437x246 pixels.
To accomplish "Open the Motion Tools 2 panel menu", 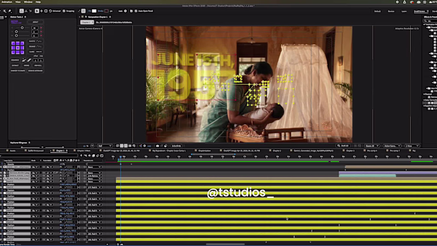I will point(25,17).
